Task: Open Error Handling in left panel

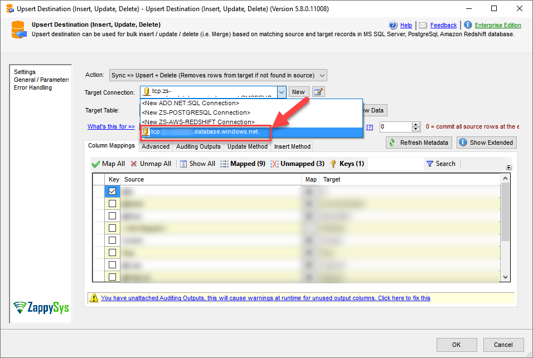Action: coord(33,87)
